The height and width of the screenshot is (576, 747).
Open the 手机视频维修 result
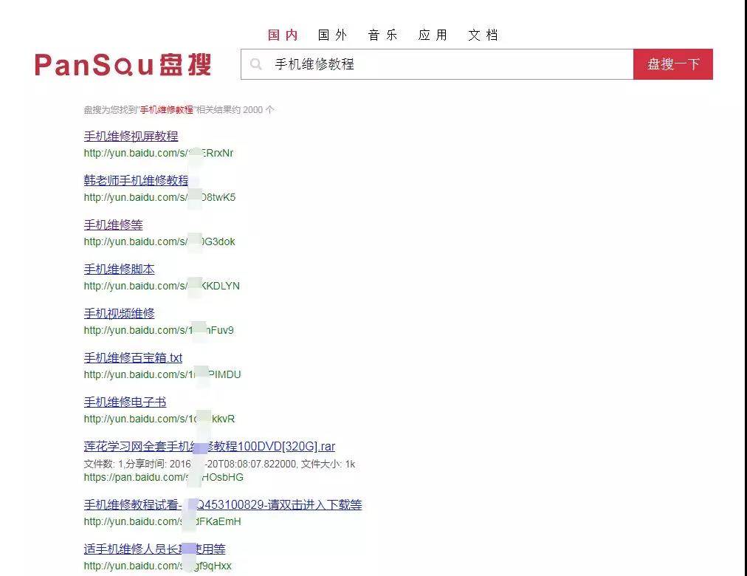119,314
